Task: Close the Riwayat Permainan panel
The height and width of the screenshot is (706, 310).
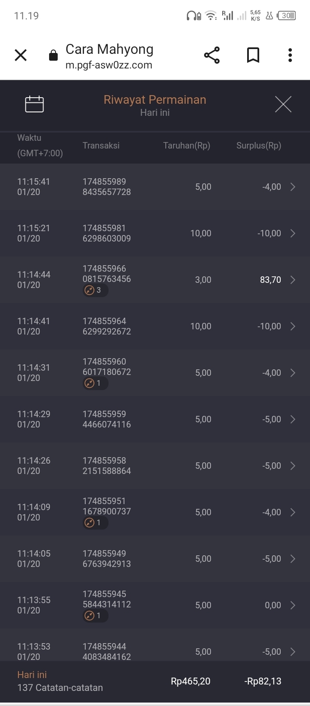Action: coord(283,104)
